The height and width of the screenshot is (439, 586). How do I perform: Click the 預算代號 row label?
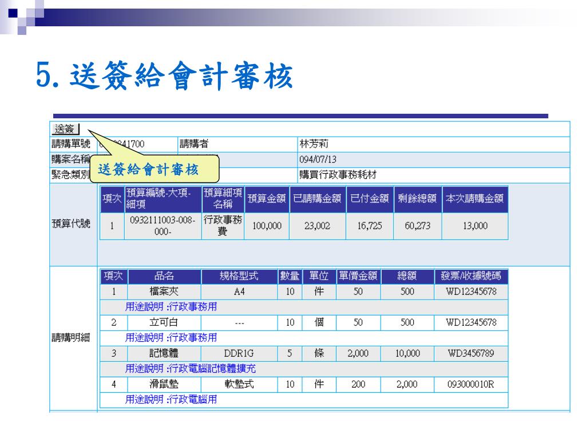pyautogui.click(x=71, y=224)
